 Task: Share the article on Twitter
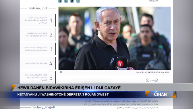tap(72, 1)
